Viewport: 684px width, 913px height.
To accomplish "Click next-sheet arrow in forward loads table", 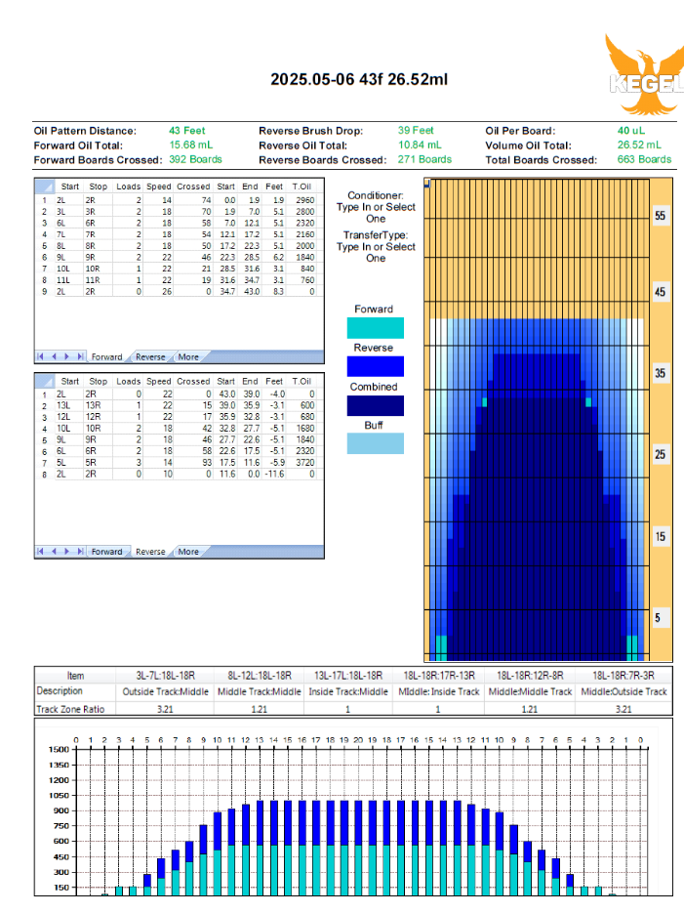I will (67, 356).
